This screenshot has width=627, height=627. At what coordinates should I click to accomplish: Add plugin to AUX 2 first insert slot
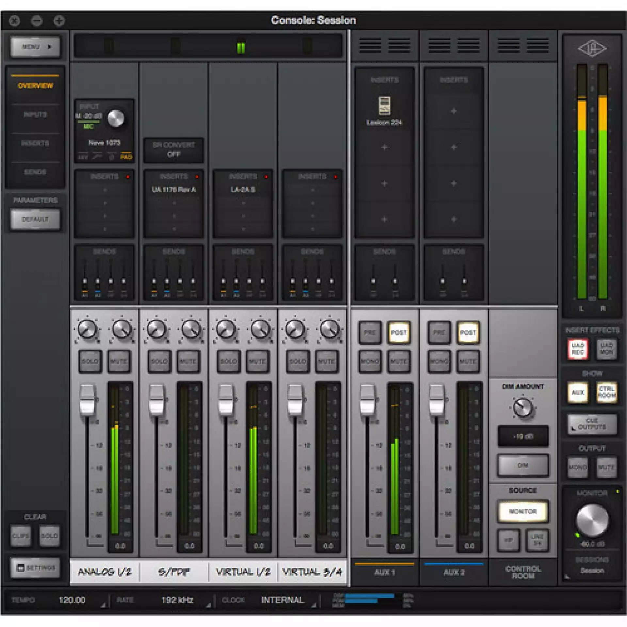point(454,111)
